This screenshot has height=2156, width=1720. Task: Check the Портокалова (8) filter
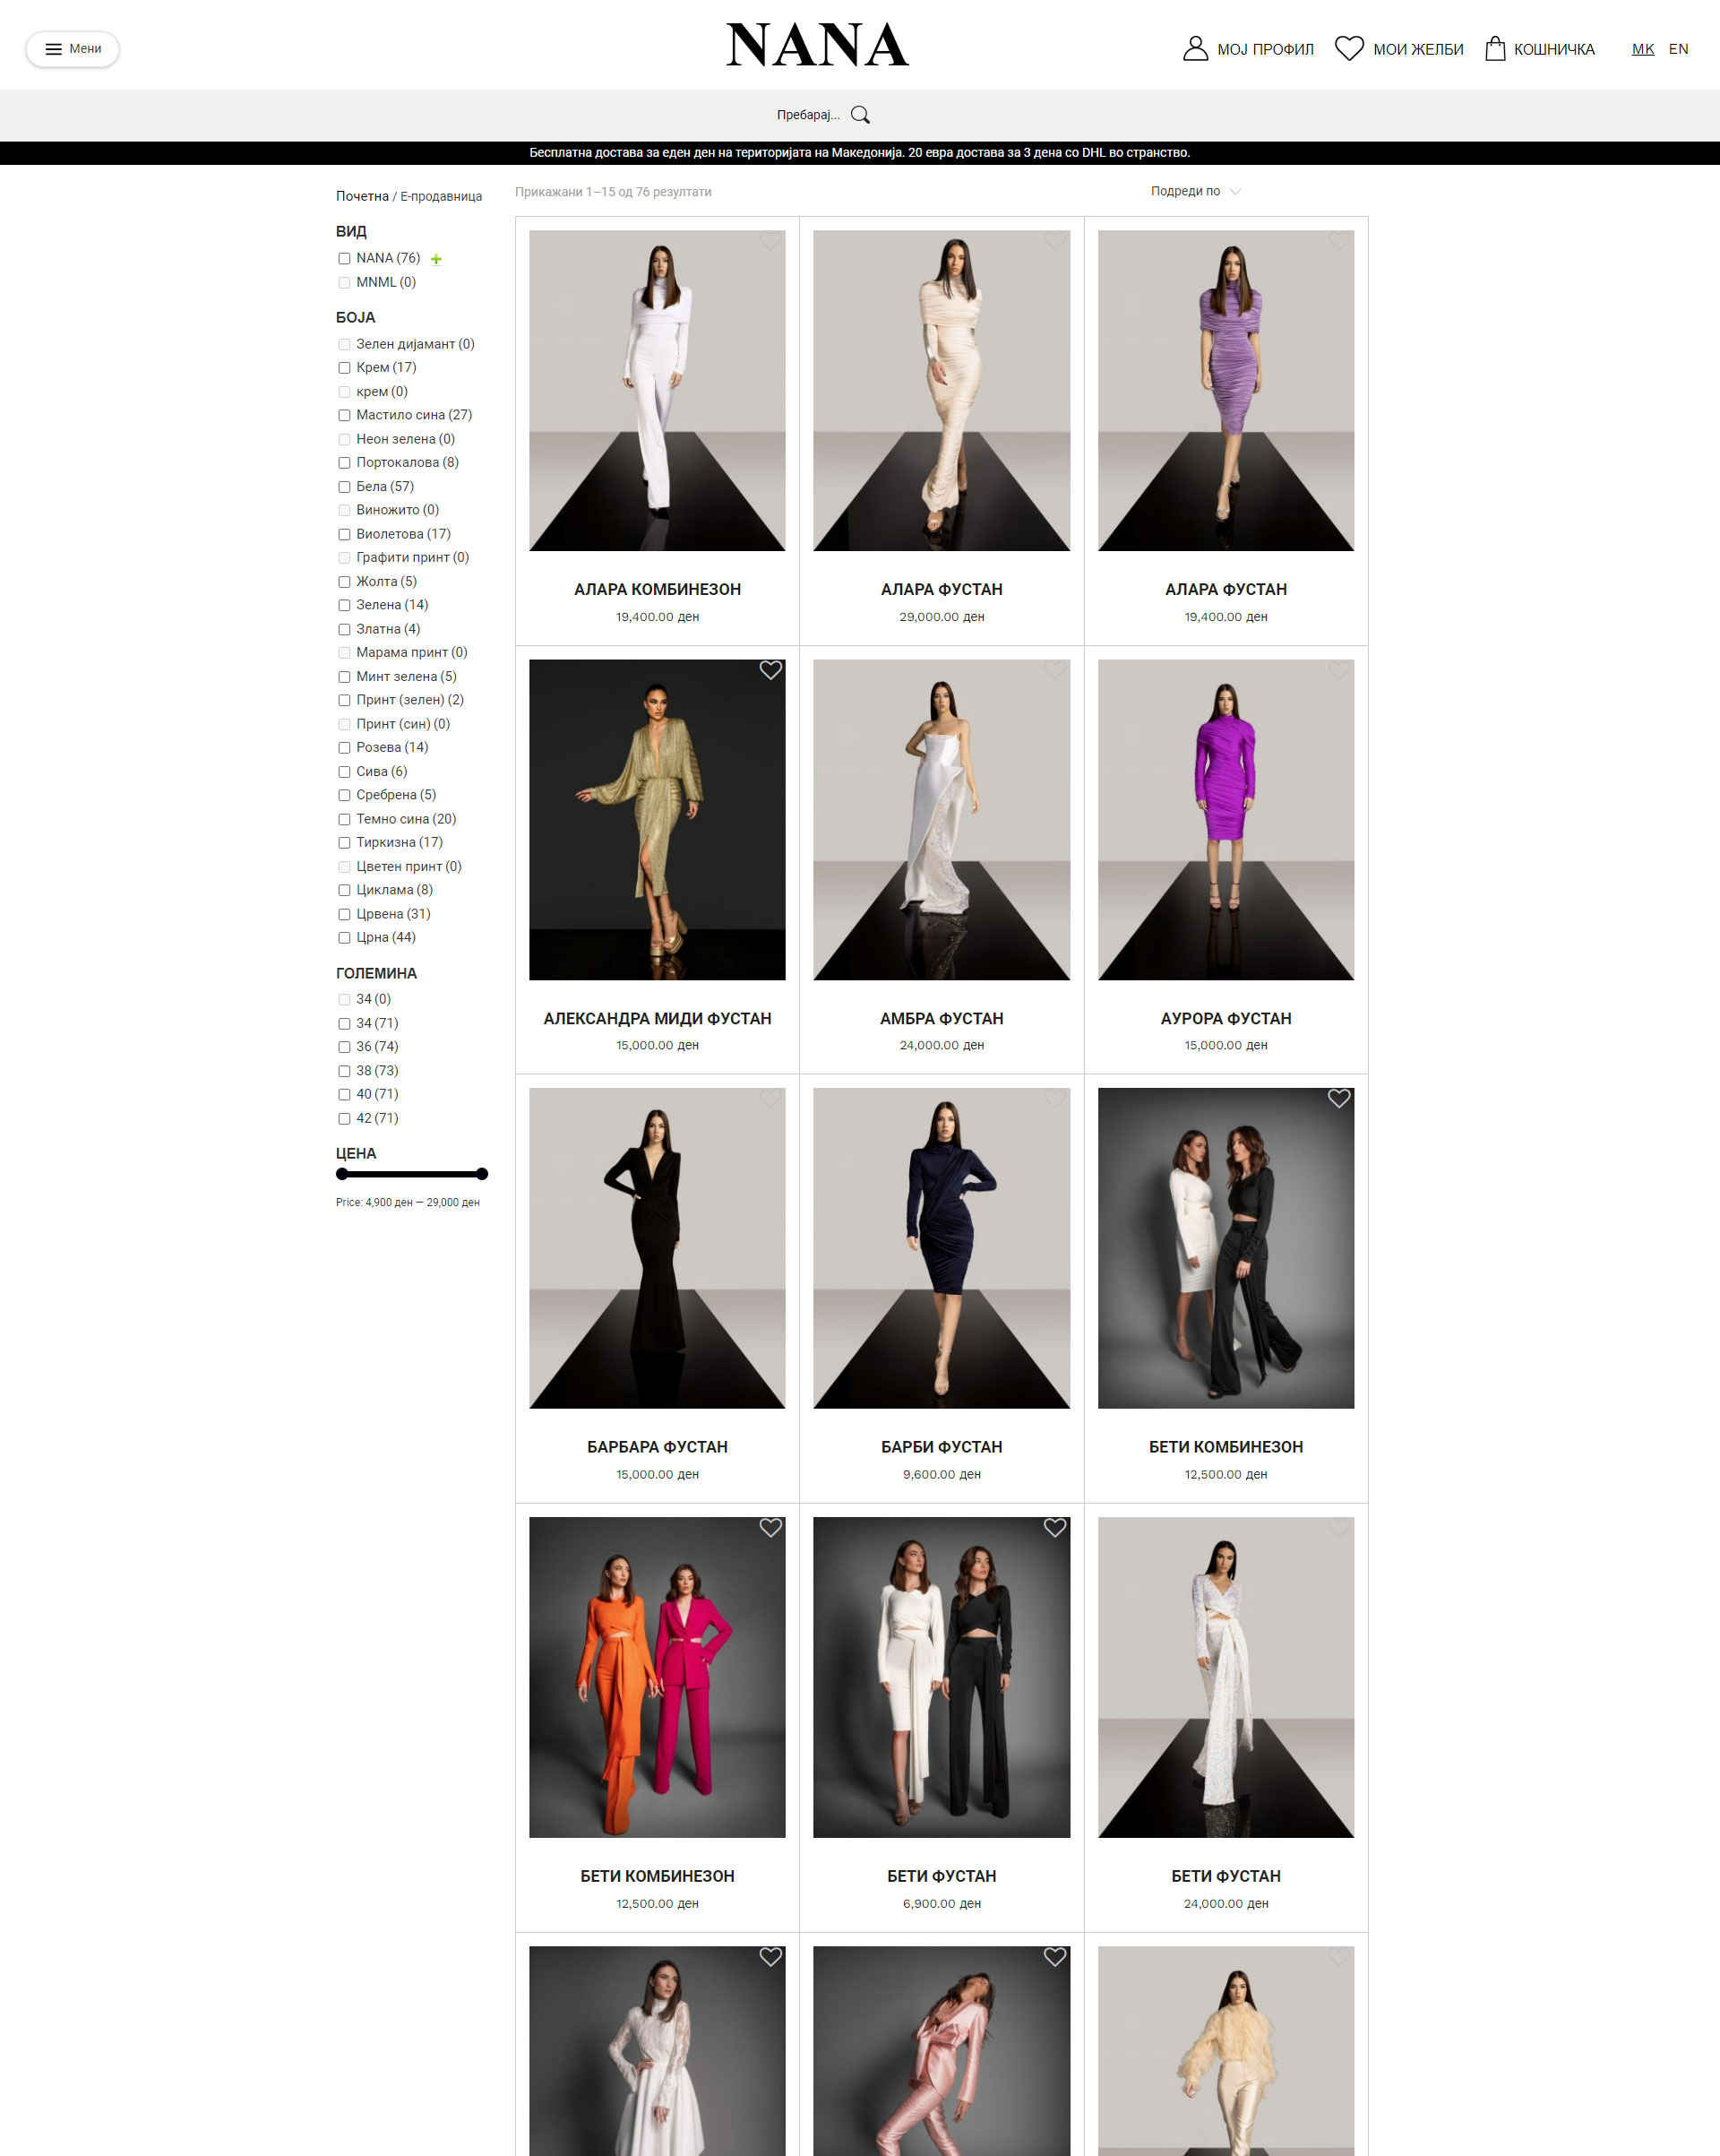[x=344, y=462]
